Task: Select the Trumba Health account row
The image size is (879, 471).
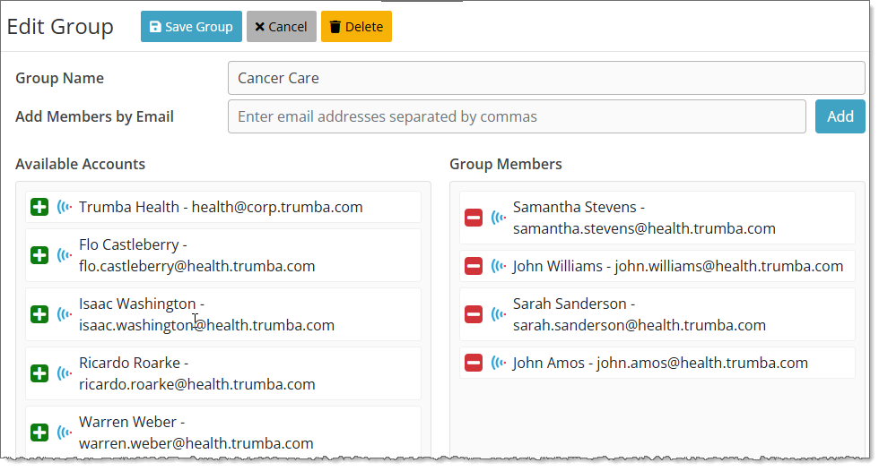Action: click(221, 207)
